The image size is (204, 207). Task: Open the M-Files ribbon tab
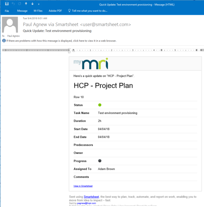pos(38,11)
